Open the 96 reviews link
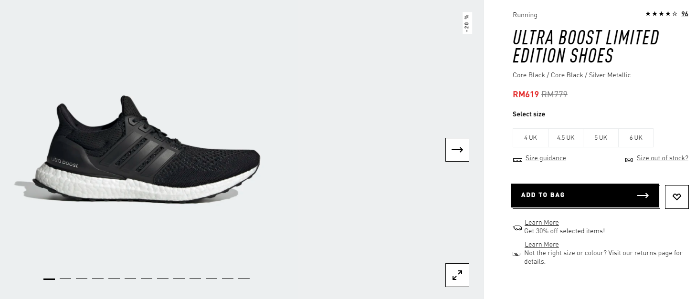 (685, 14)
